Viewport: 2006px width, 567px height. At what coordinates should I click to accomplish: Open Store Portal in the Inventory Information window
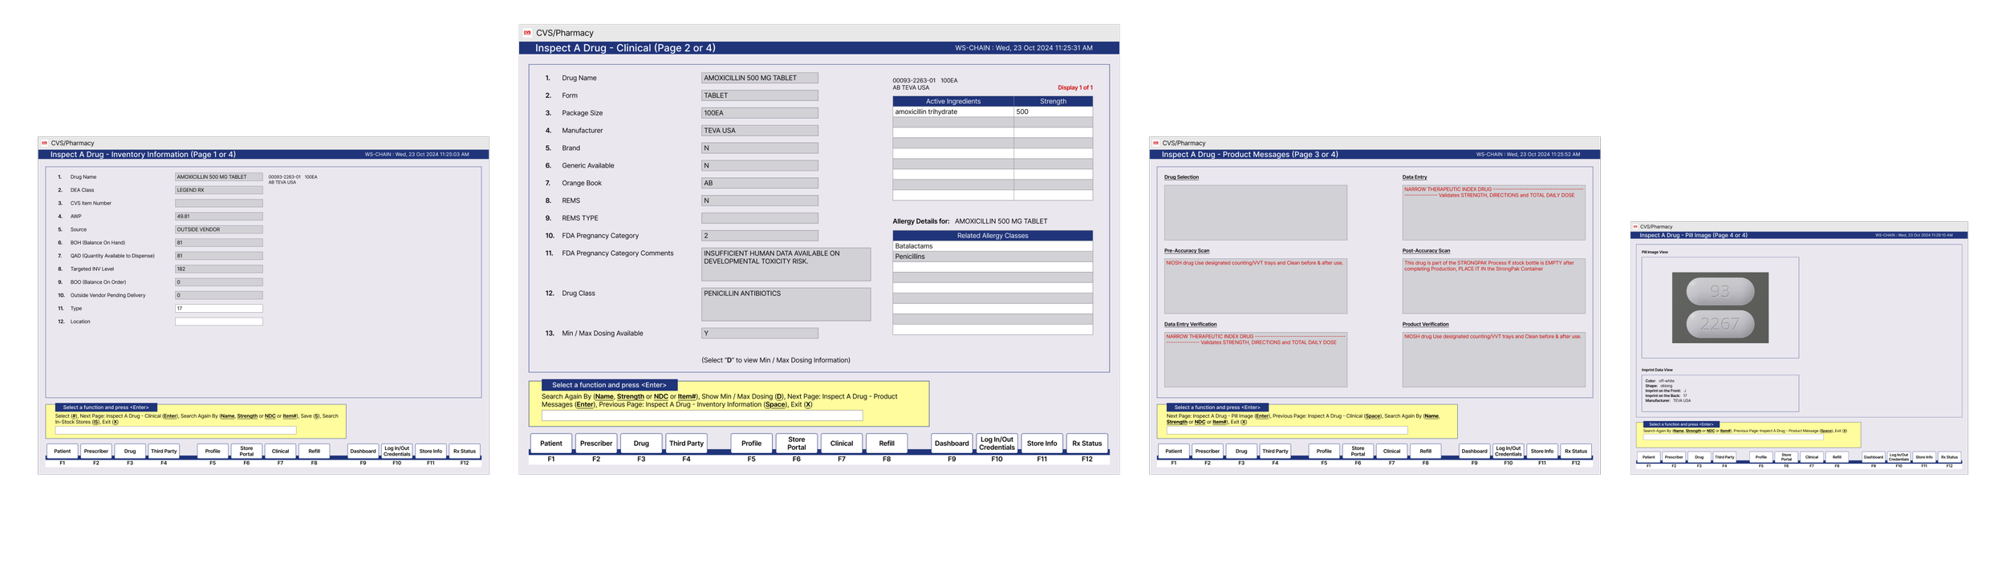point(246,452)
